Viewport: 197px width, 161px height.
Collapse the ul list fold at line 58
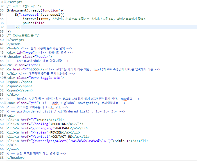coord(5,116)
